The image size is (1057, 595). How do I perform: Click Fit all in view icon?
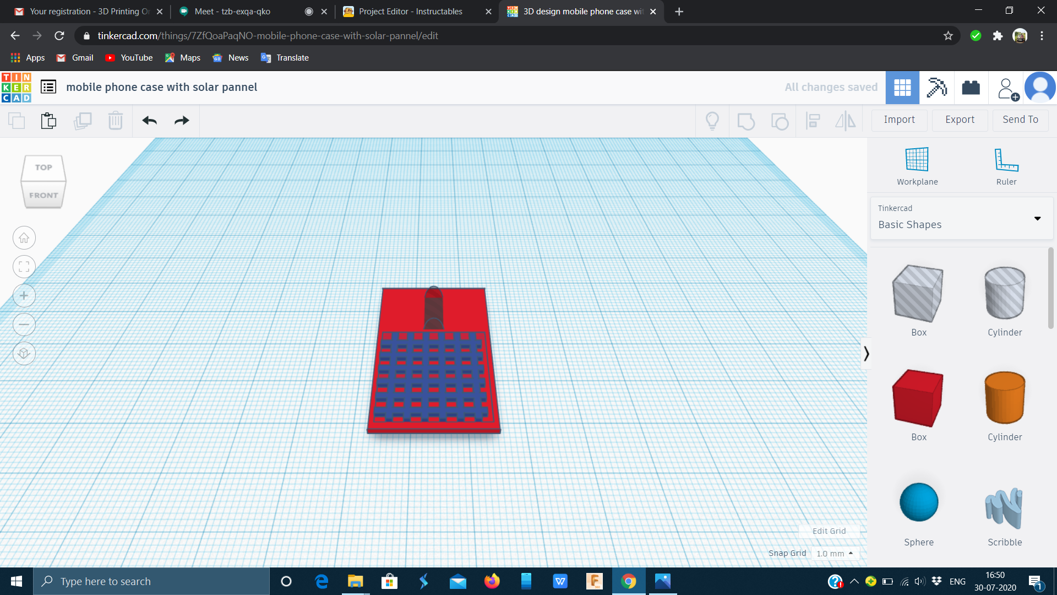click(x=24, y=267)
